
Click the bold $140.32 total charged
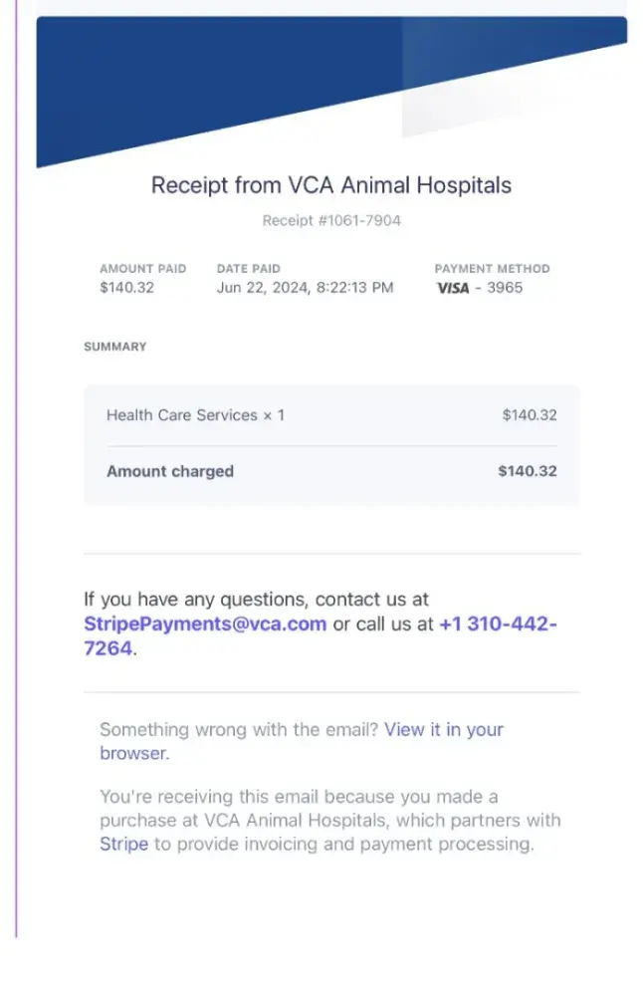pyautogui.click(x=527, y=471)
